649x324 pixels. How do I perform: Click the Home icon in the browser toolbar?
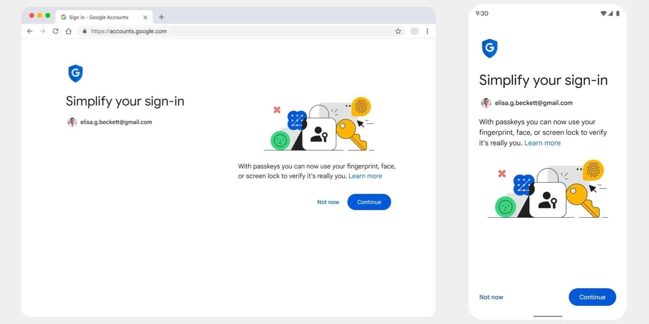point(68,31)
